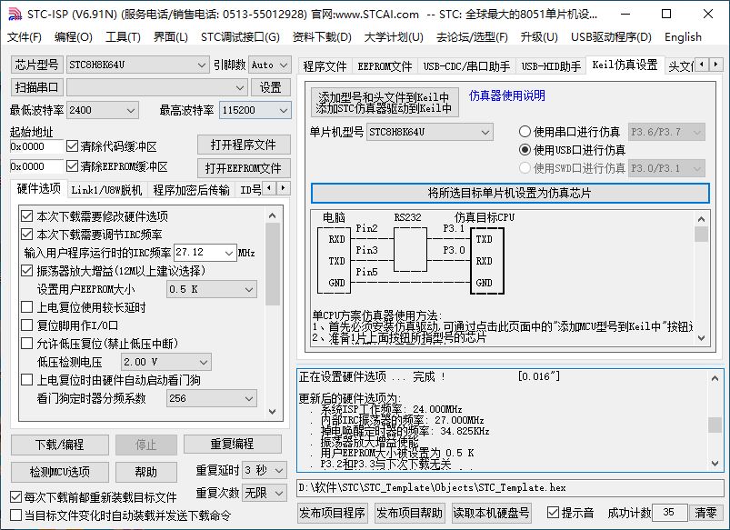
Task: Click down arrow of output log scrollbar
Action: pyautogui.click(x=715, y=463)
